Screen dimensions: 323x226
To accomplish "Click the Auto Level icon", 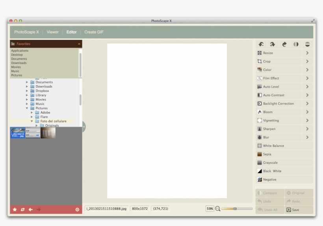I will pyautogui.click(x=260, y=87).
